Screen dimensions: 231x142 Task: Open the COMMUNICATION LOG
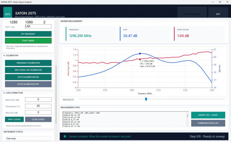208,123
